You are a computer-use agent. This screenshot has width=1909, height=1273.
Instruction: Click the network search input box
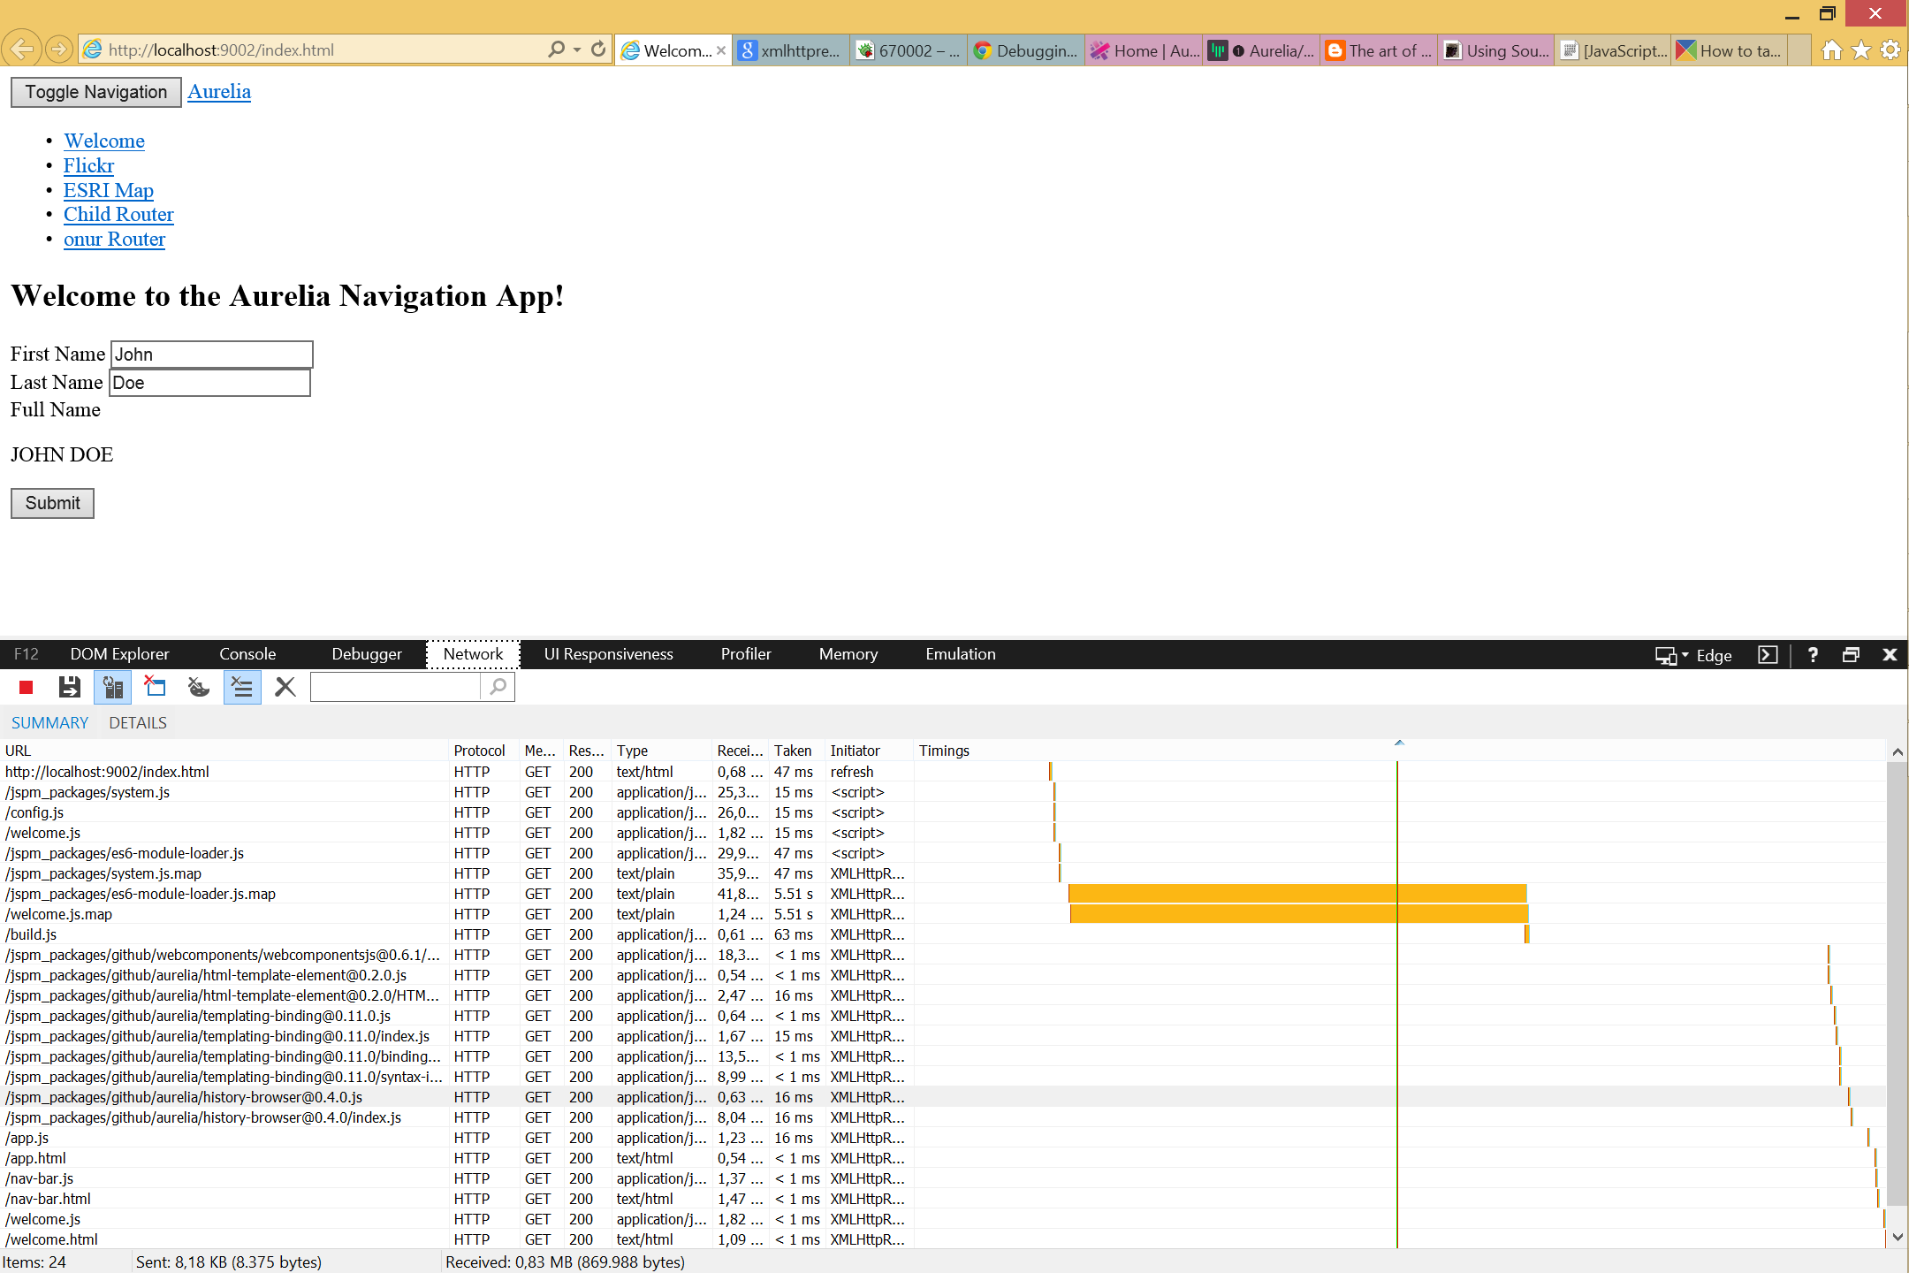coord(395,687)
